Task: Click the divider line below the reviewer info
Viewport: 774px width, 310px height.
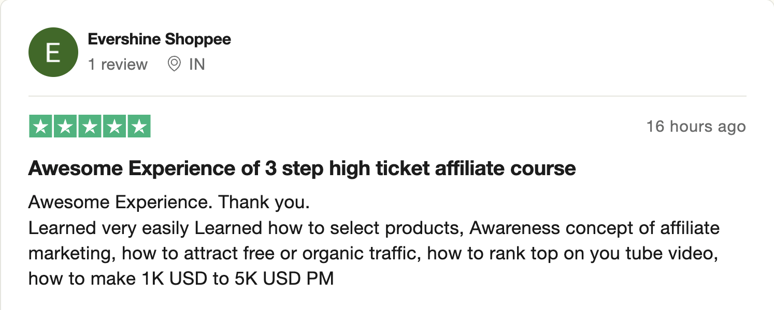Action: pyautogui.click(x=387, y=96)
